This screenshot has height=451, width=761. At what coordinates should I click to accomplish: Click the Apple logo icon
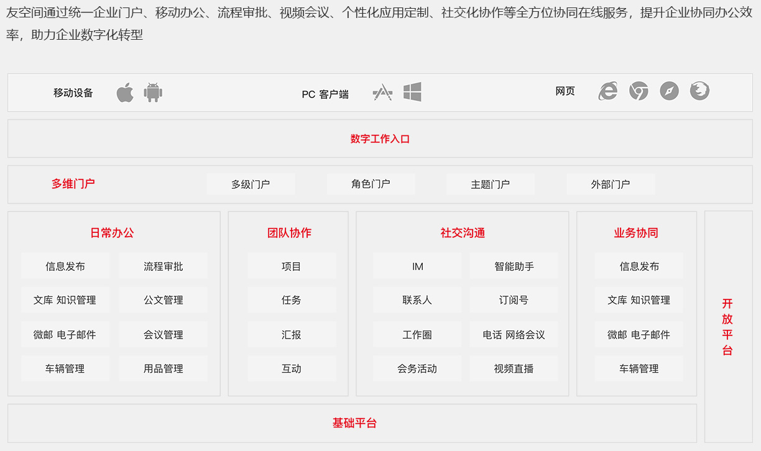click(125, 93)
